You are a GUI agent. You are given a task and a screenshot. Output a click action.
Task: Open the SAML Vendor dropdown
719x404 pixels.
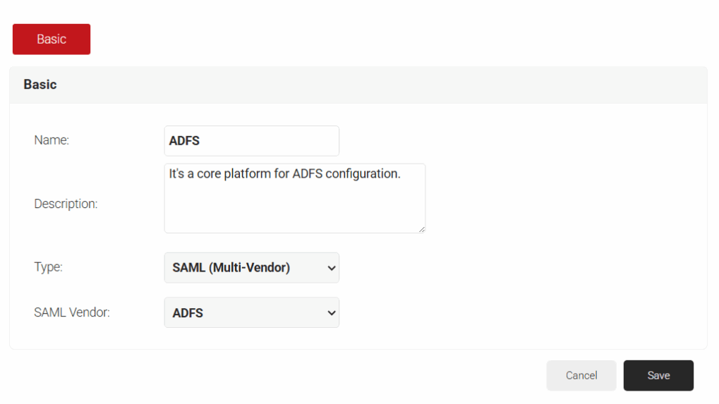click(251, 312)
